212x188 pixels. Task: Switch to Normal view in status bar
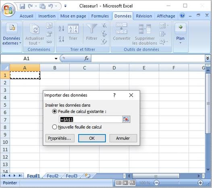(x=118, y=183)
